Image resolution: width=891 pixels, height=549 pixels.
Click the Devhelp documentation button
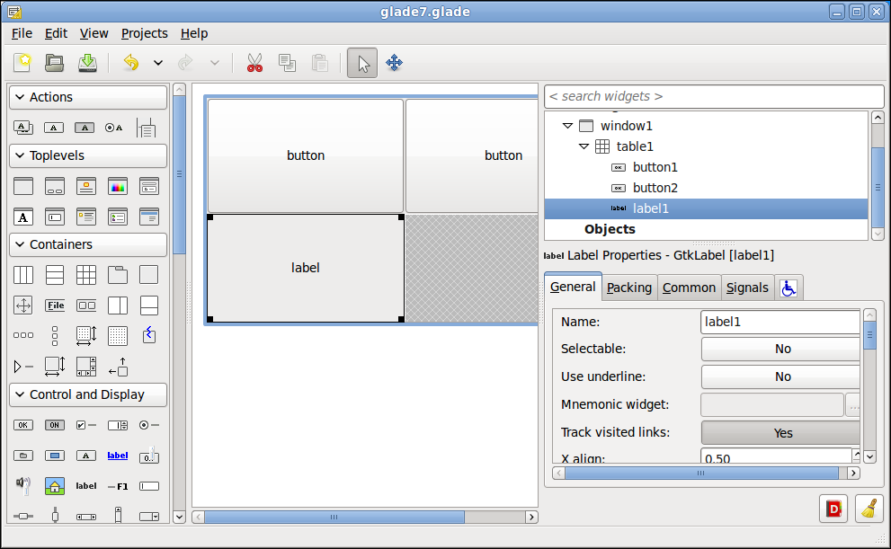[x=833, y=509]
